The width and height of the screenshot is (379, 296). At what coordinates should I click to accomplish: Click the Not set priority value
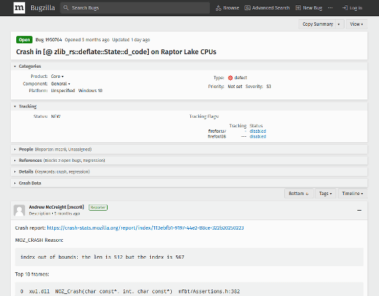pyautogui.click(x=235, y=86)
